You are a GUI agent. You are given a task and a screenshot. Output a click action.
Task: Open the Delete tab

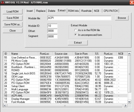click(52, 11)
